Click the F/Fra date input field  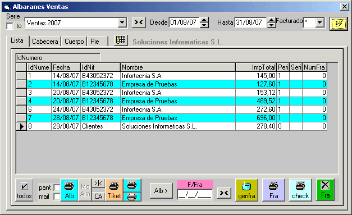click(x=195, y=195)
